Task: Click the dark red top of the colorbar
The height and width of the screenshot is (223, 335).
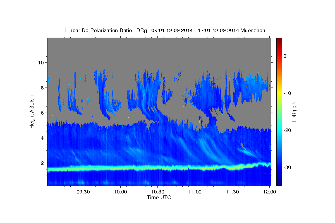Action: coord(279,40)
